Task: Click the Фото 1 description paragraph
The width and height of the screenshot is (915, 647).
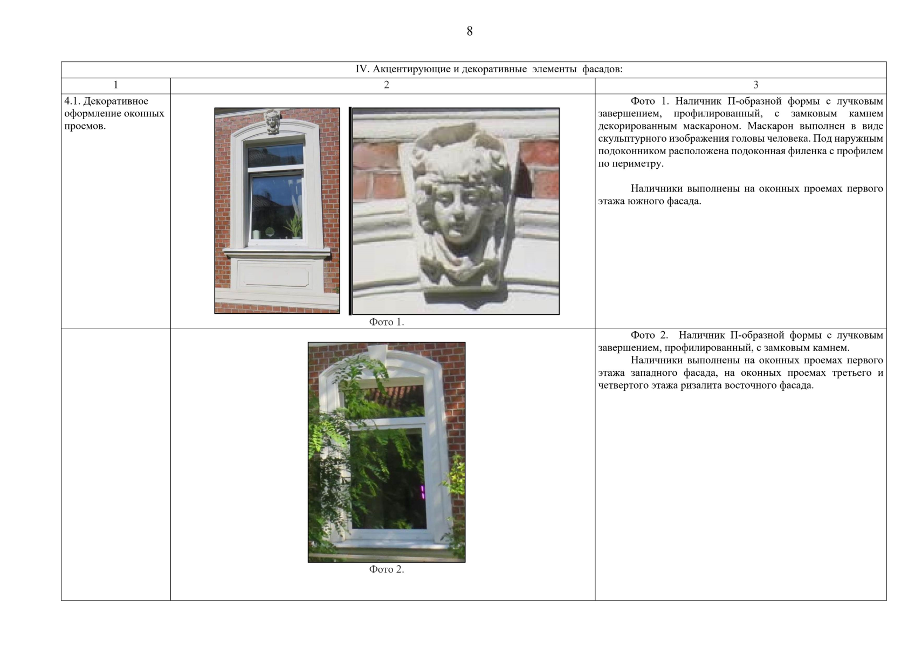Action: (740, 132)
